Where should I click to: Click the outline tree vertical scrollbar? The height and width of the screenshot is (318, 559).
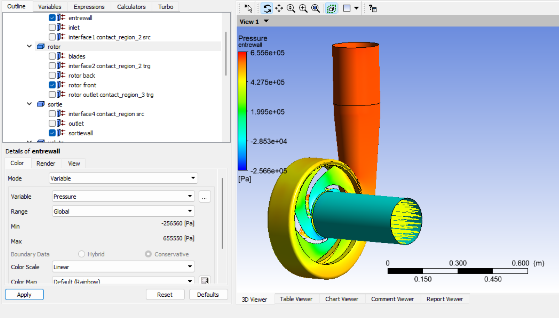point(226,53)
